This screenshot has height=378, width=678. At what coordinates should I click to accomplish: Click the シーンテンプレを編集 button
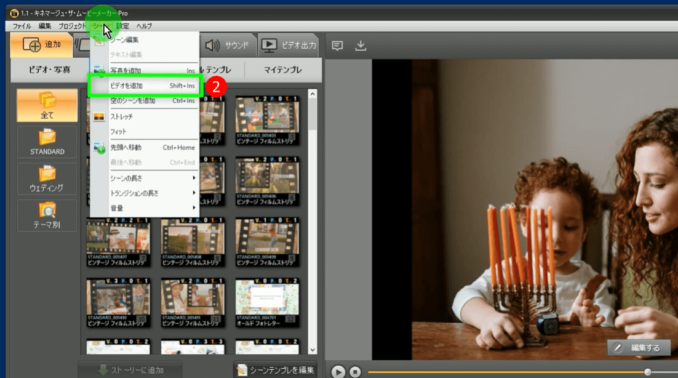pyautogui.click(x=276, y=370)
